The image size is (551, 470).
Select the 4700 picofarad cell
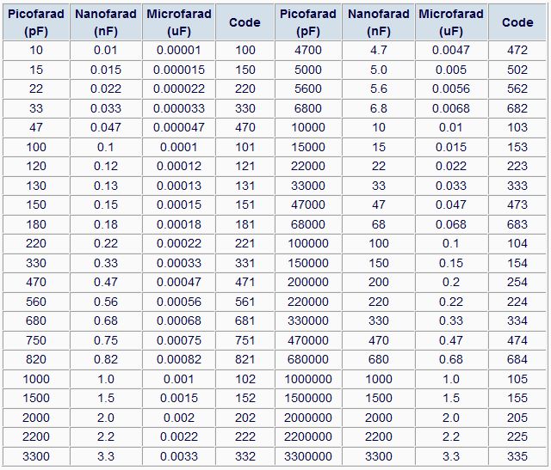pos(308,50)
